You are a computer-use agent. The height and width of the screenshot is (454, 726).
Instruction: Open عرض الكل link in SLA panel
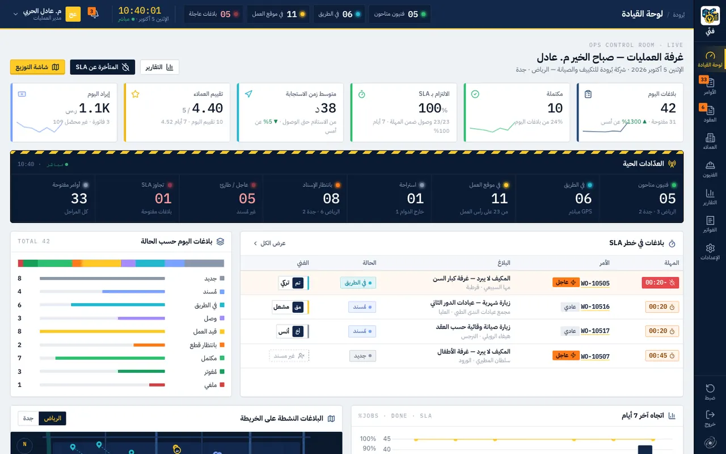click(x=269, y=243)
